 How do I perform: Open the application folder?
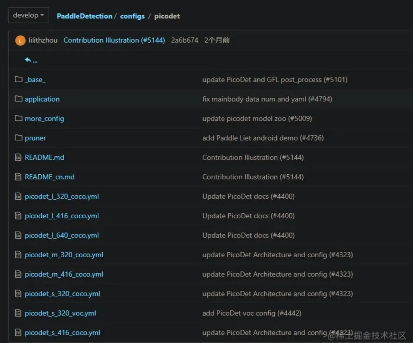click(42, 99)
